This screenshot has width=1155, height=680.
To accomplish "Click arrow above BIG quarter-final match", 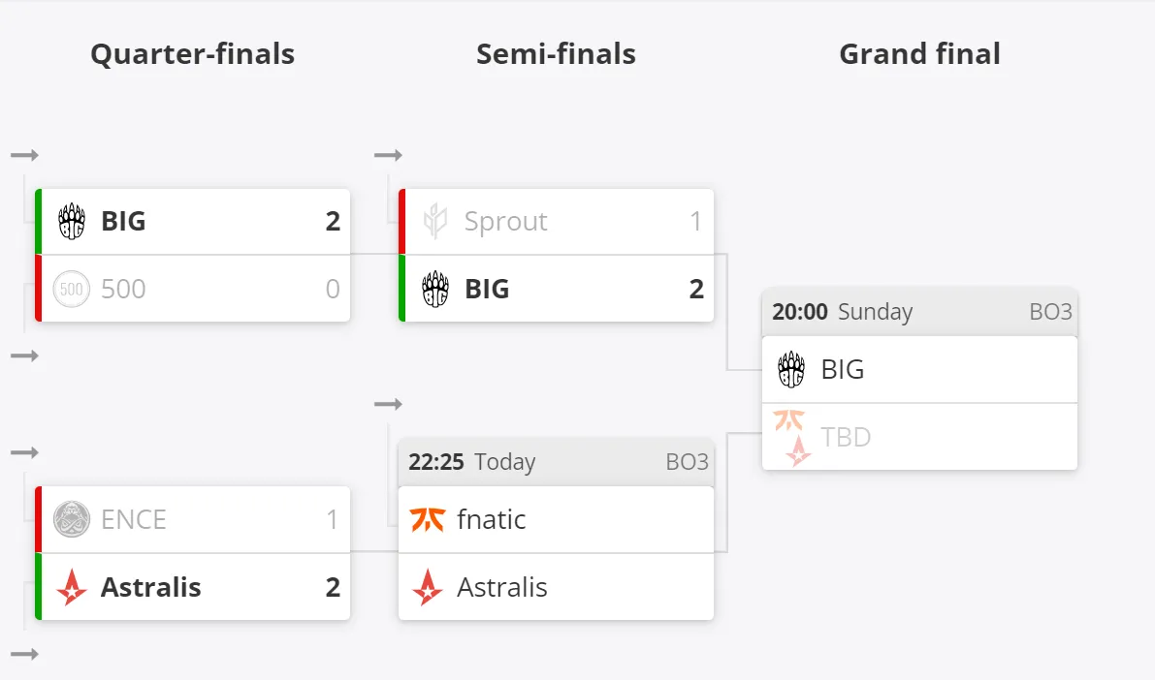I will click(24, 155).
